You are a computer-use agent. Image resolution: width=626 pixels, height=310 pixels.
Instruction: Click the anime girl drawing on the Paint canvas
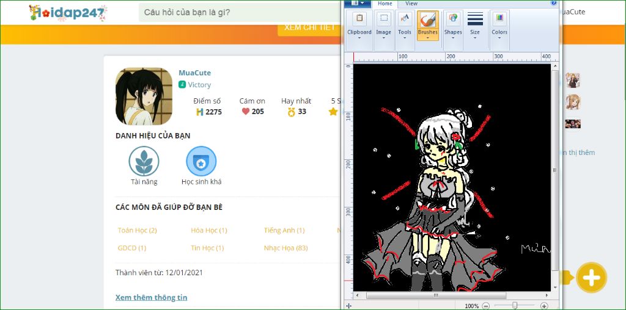436,199
